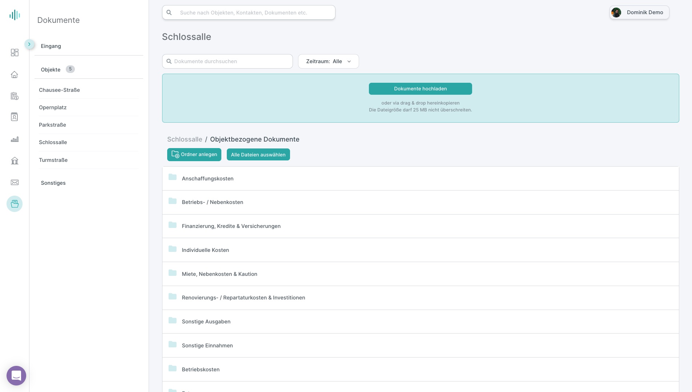Viewport: 692px width, 392px height.
Task: Click the Objektbezogene Dokumente breadcrumb text
Action: click(x=255, y=139)
